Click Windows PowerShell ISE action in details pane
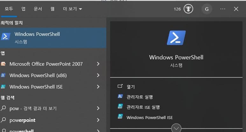Screen dimensions: 246x132 point(150,117)
